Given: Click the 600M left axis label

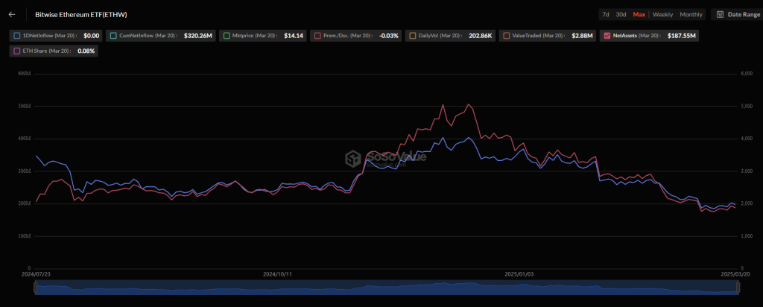Looking at the screenshot, I should [26, 74].
